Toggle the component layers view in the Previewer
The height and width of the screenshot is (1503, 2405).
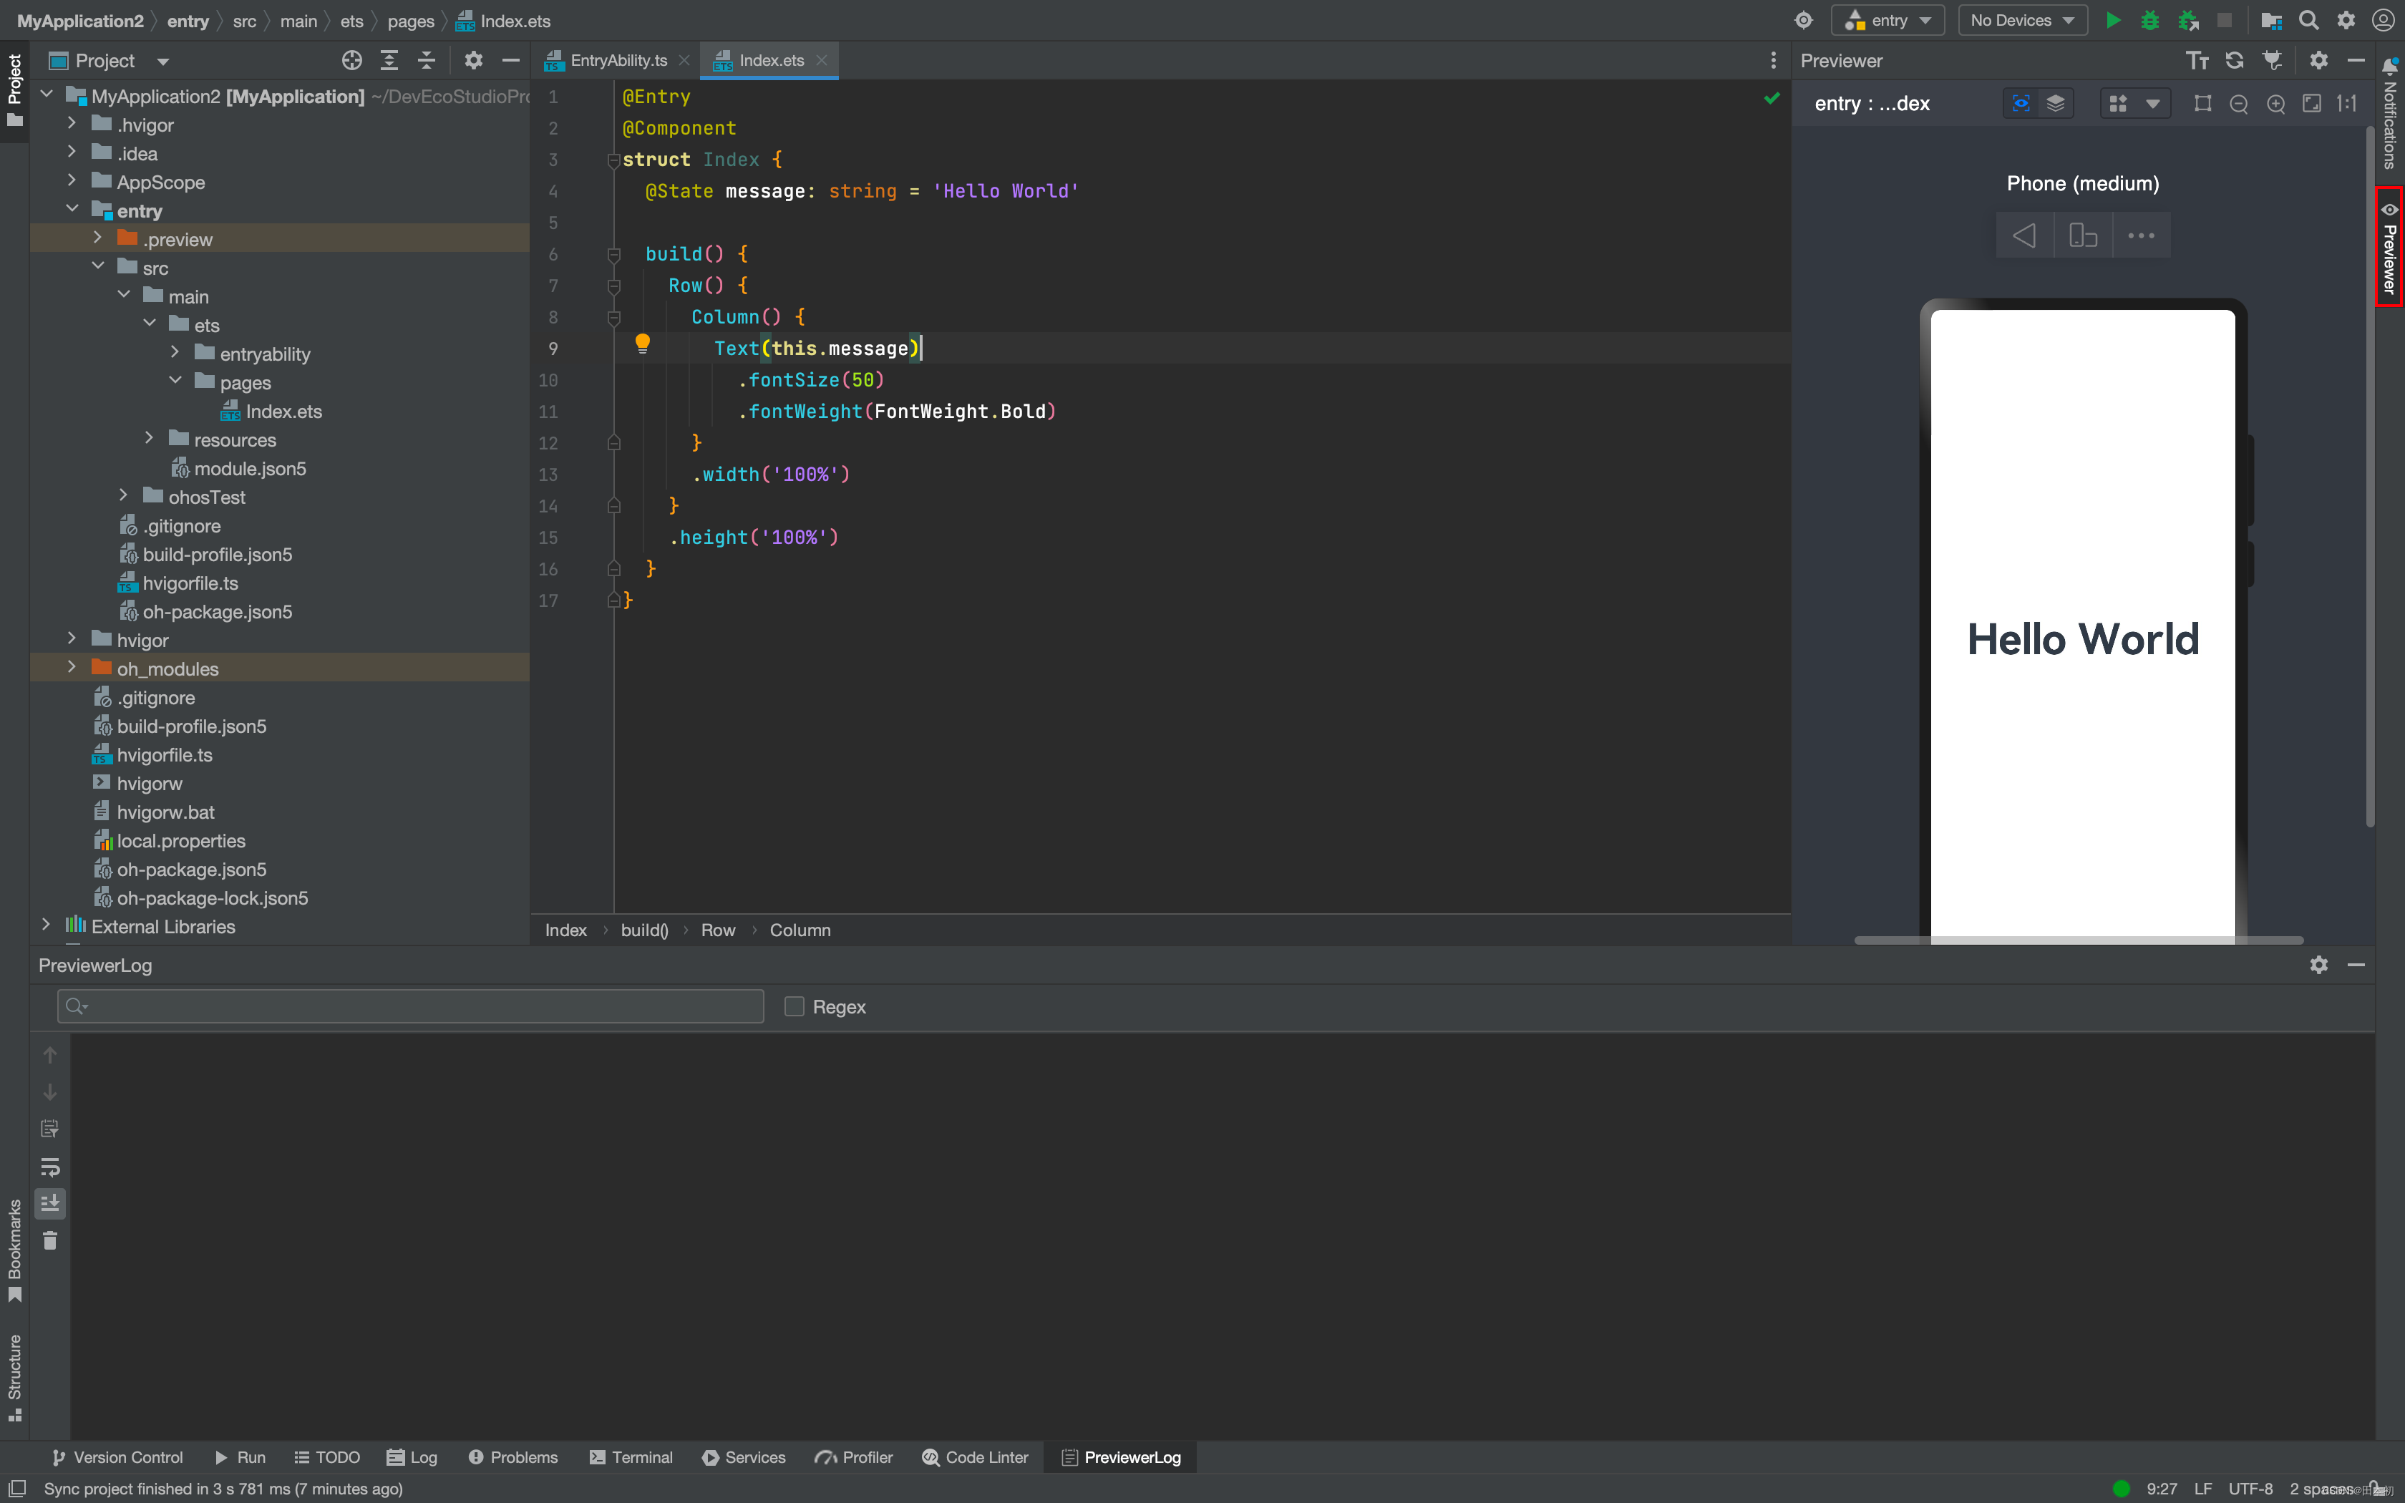pyautogui.click(x=2056, y=103)
